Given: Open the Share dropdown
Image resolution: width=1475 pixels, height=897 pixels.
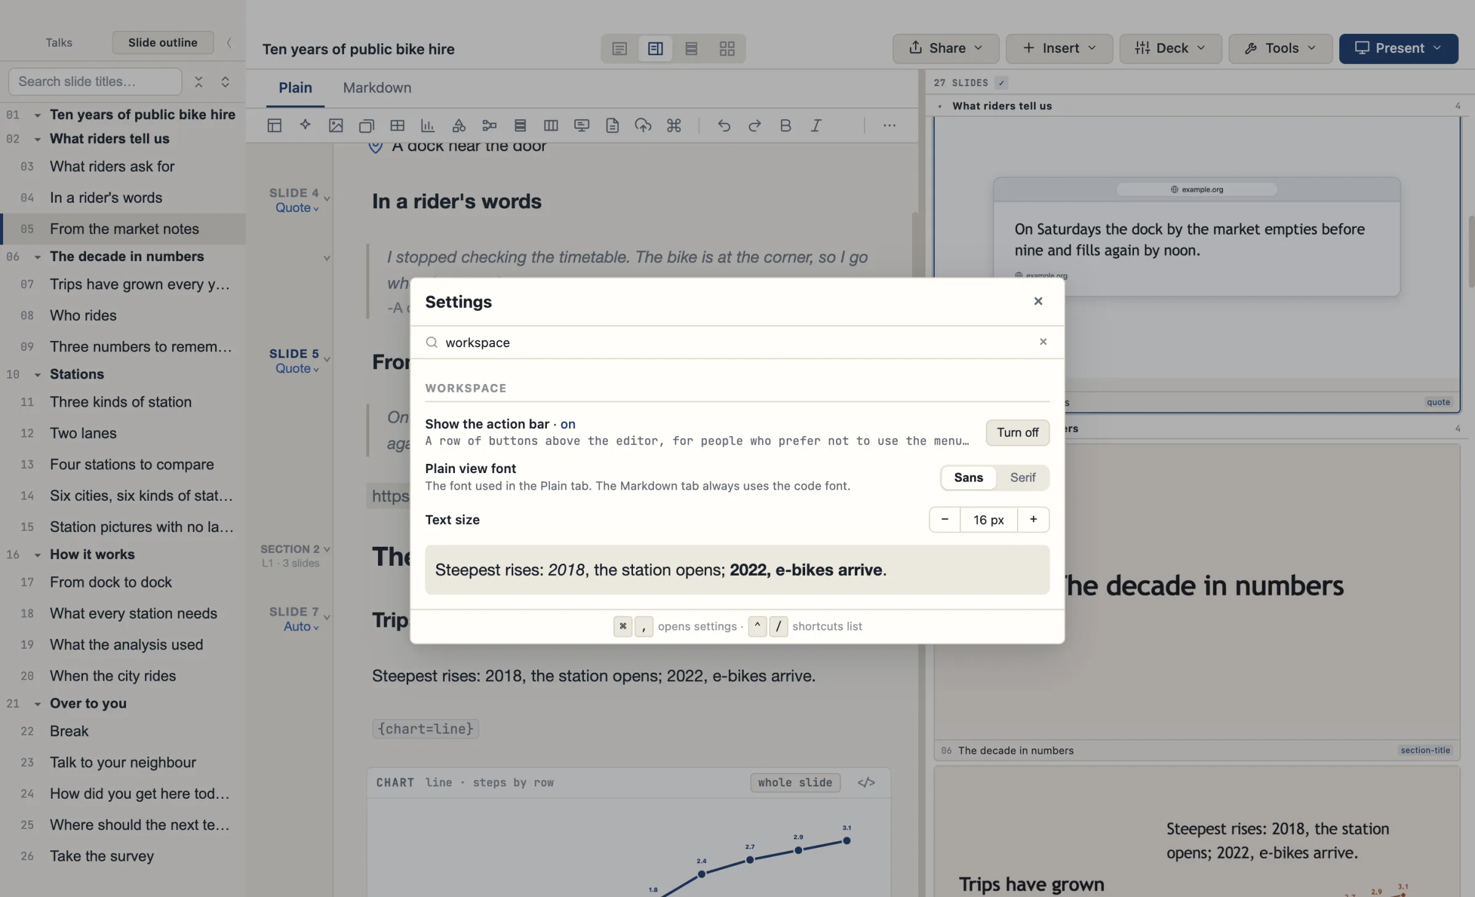Looking at the screenshot, I should coord(945,49).
